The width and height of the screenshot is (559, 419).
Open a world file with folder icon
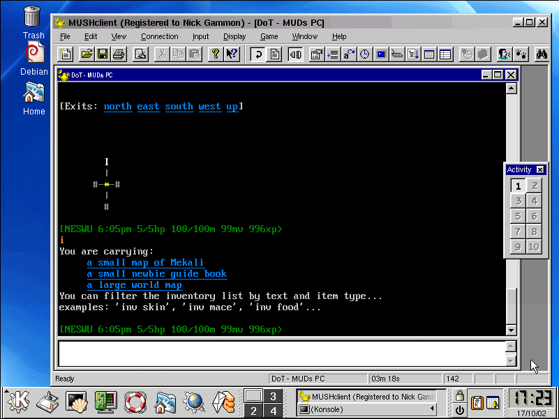tap(86, 54)
